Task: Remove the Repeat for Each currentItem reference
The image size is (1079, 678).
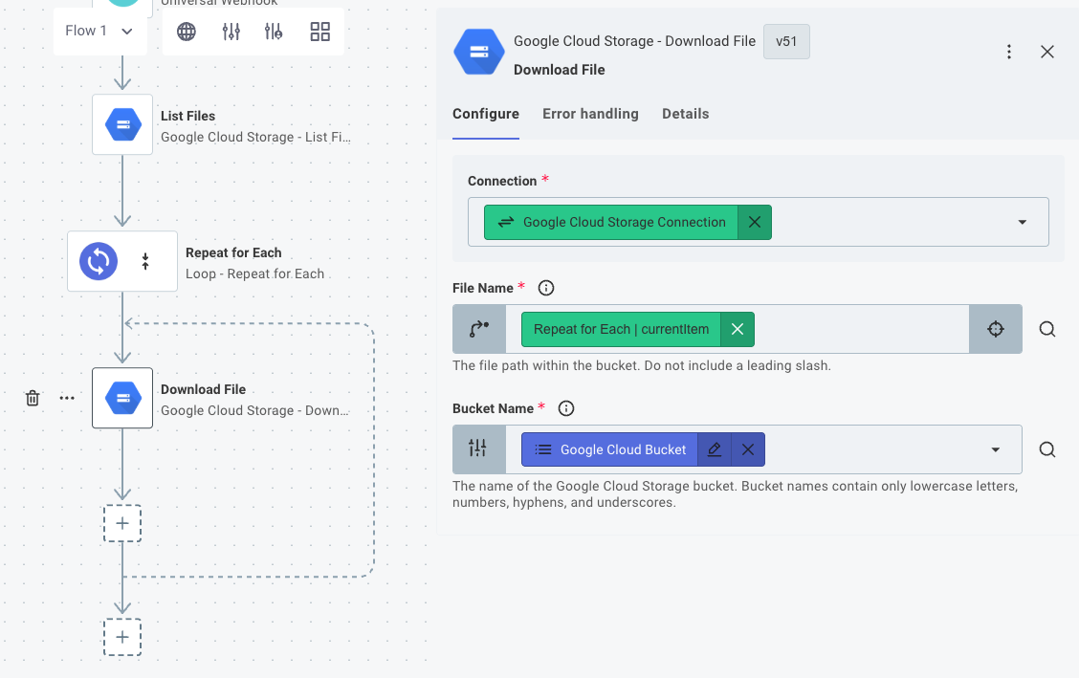Action: [x=737, y=329]
